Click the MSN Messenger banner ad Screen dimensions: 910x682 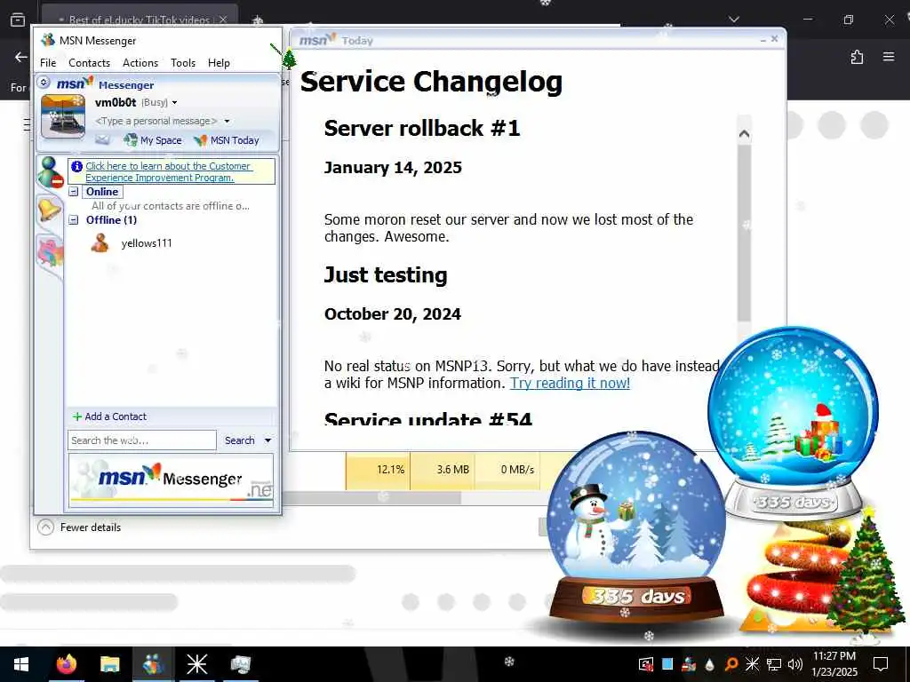coord(171,480)
